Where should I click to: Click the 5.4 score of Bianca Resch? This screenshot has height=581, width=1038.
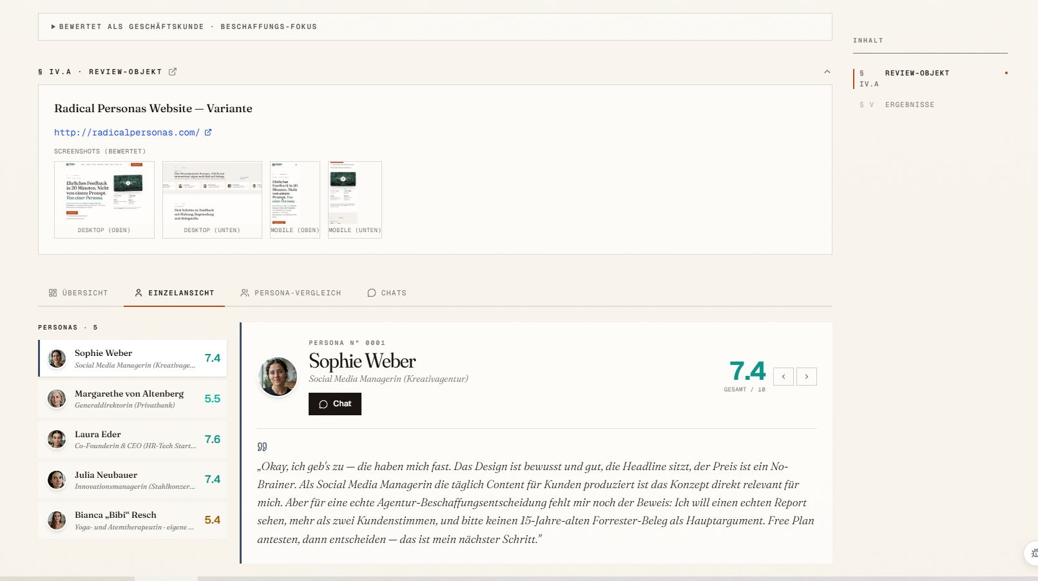pos(213,520)
